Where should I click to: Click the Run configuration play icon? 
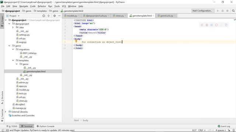218,11
